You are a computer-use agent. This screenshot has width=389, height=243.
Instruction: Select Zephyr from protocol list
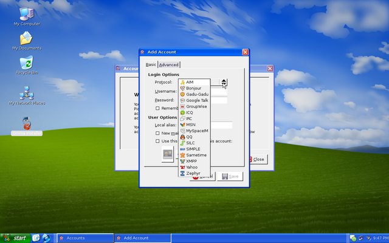194,173
